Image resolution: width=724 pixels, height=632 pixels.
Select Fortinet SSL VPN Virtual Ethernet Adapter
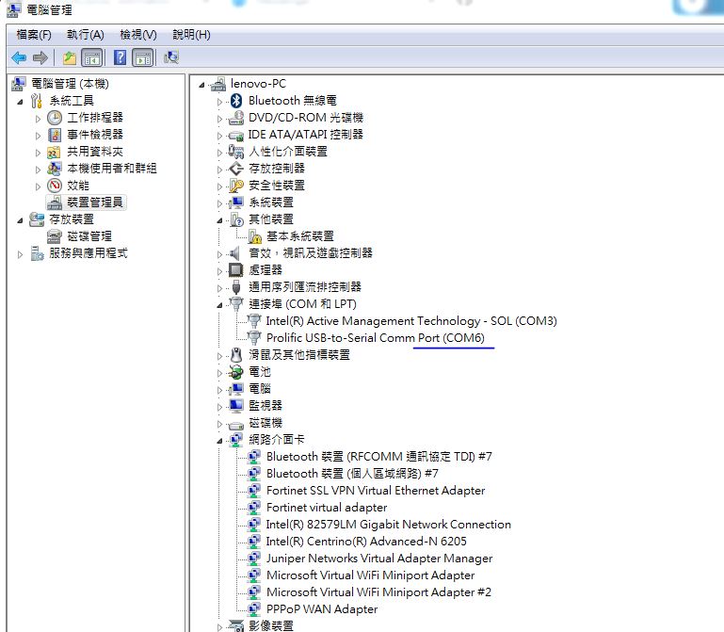point(376,491)
